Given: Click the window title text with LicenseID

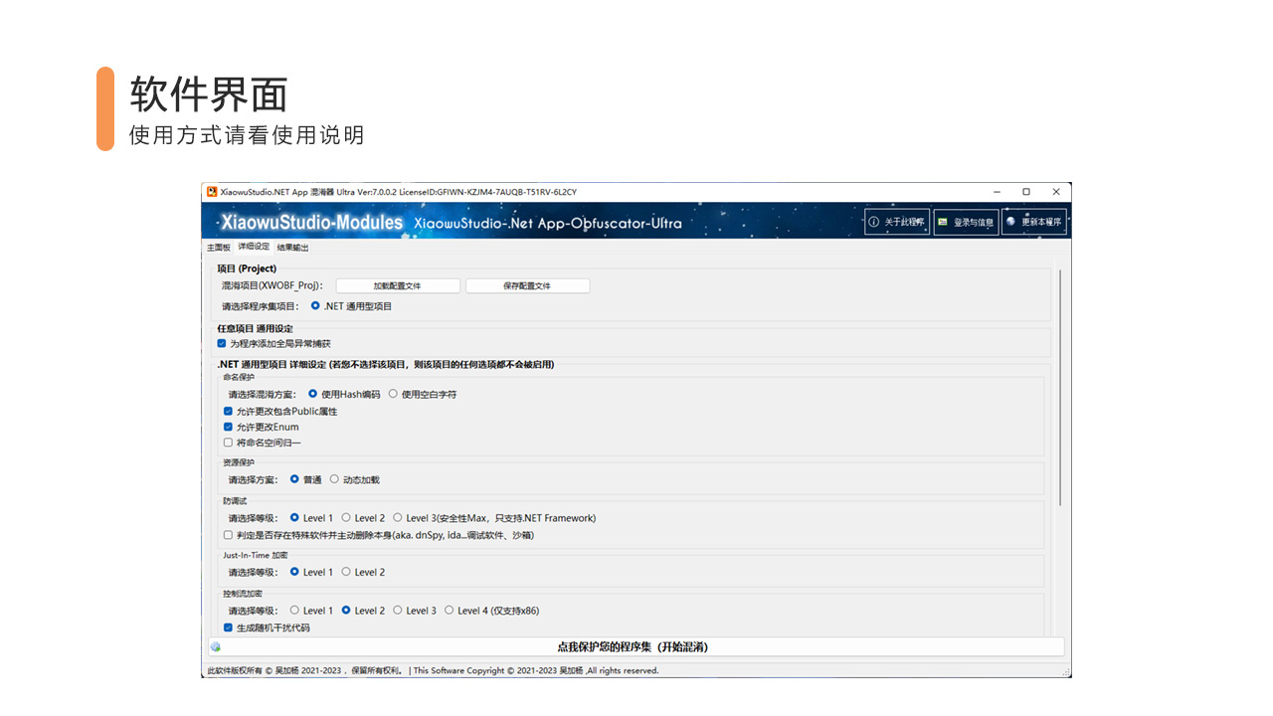Looking at the screenshot, I should click(399, 192).
